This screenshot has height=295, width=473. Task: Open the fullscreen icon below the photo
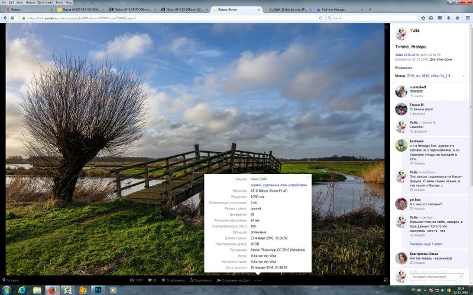[385, 280]
